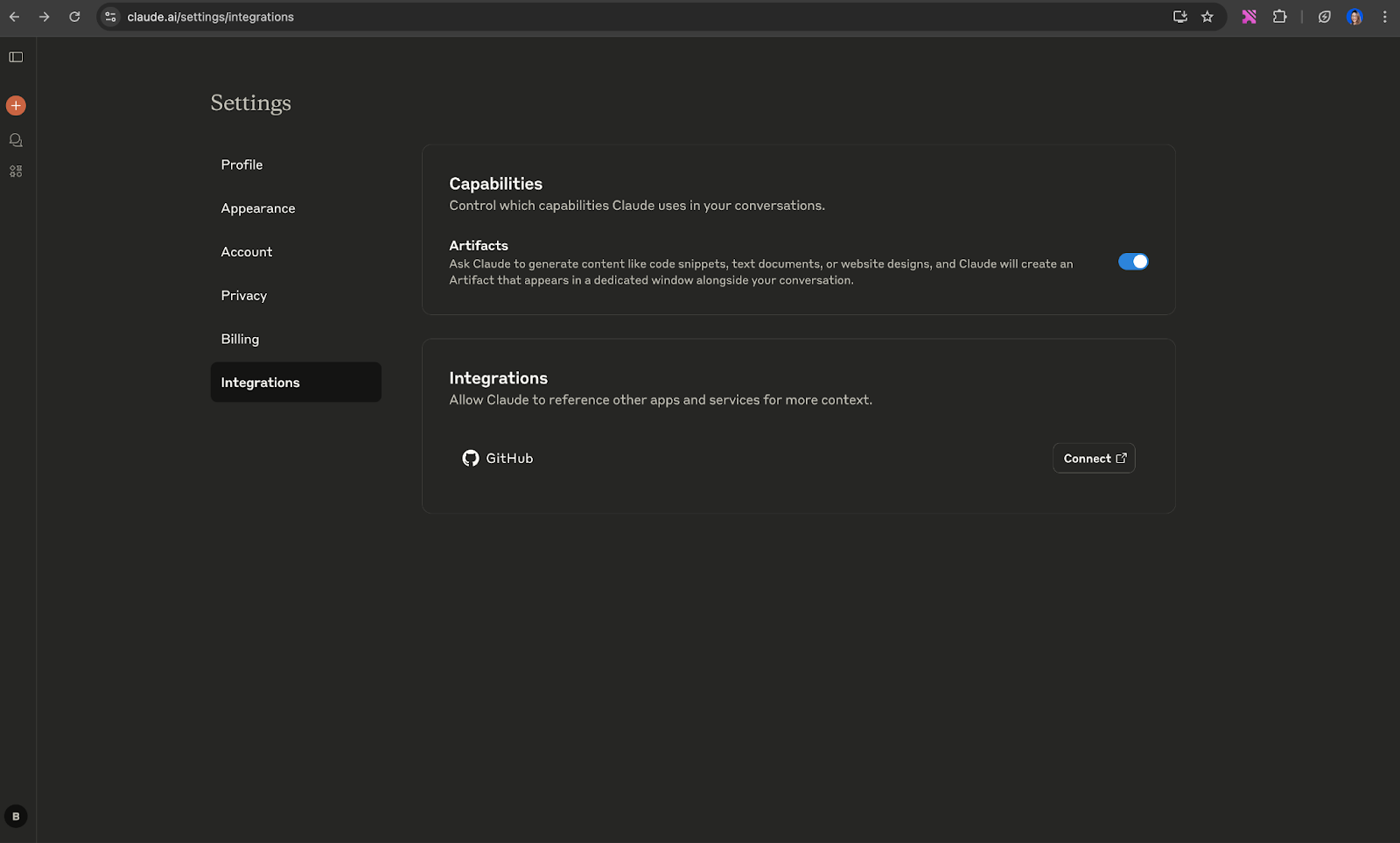The image size is (1400, 843).
Task: Open the sidebar toggle panel icon
Action: coord(16,57)
